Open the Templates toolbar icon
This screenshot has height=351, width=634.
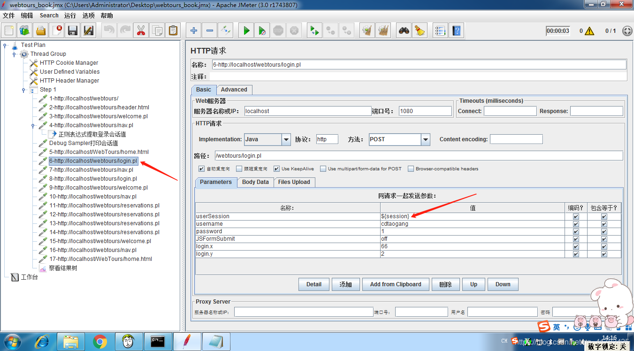pos(25,31)
